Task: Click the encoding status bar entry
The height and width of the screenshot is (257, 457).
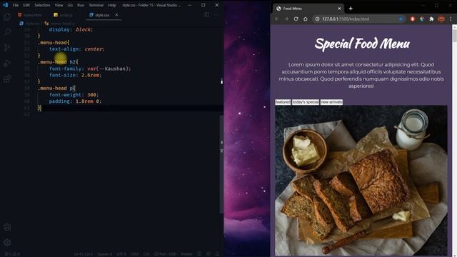Action: pos(121,254)
